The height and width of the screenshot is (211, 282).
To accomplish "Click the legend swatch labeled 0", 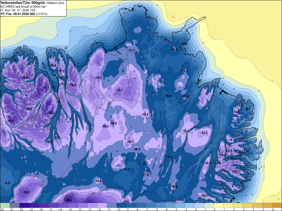I will 219,205.
